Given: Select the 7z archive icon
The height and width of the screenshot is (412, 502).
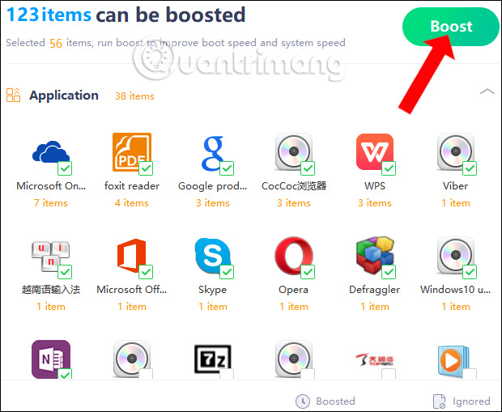Looking at the screenshot, I should coord(213,359).
